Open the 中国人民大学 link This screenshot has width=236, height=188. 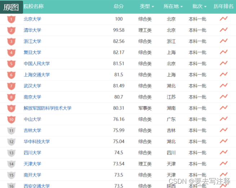[37, 63]
